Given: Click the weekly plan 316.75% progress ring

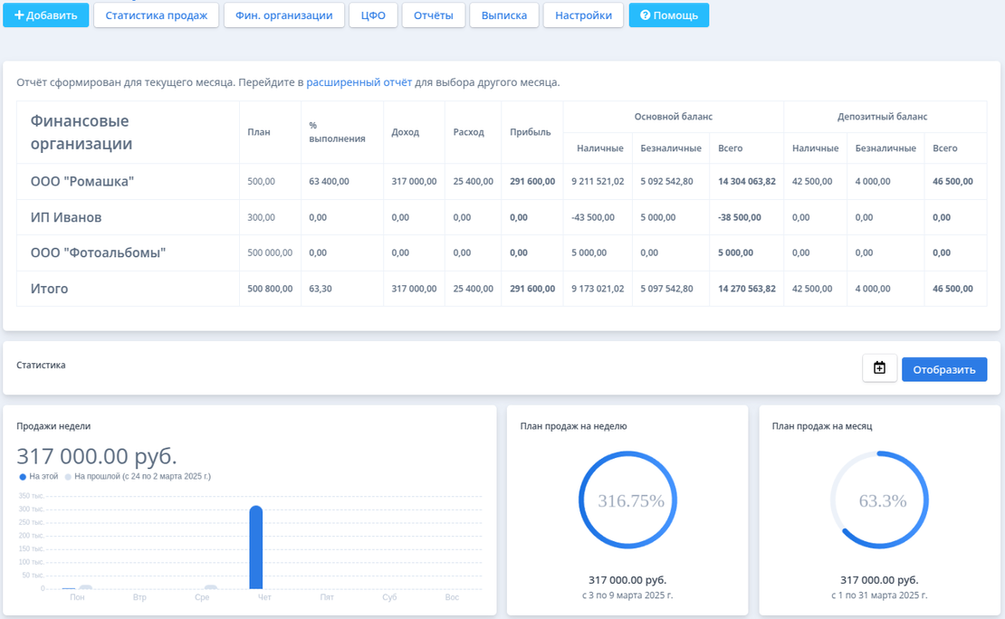Looking at the screenshot, I should click(x=627, y=500).
